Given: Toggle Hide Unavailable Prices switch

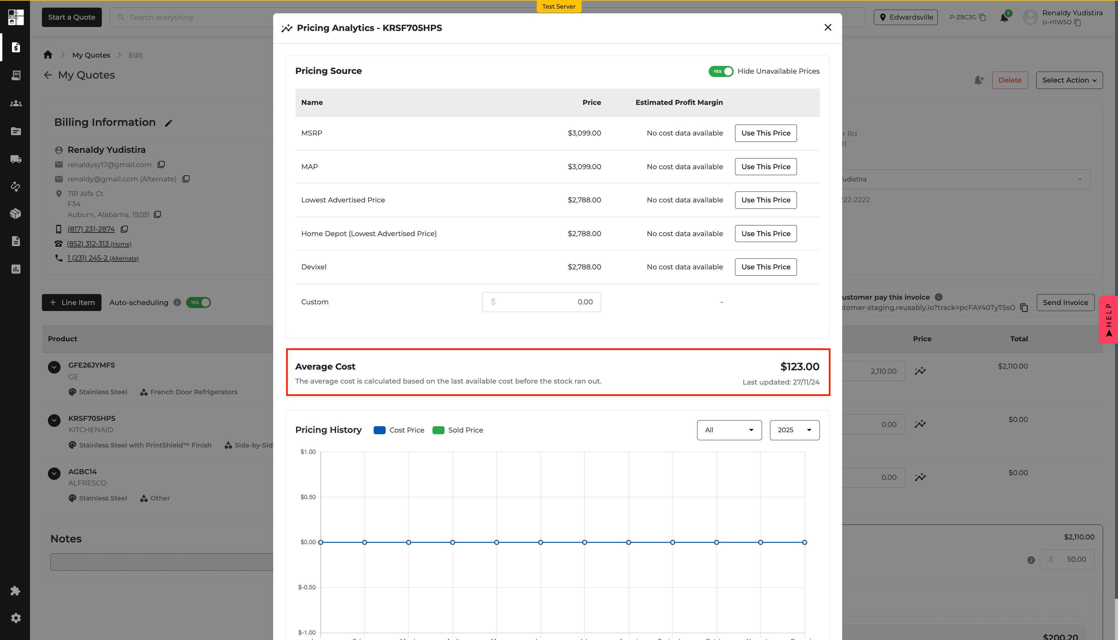Looking at the screenshot, I should tap(721, 71).
